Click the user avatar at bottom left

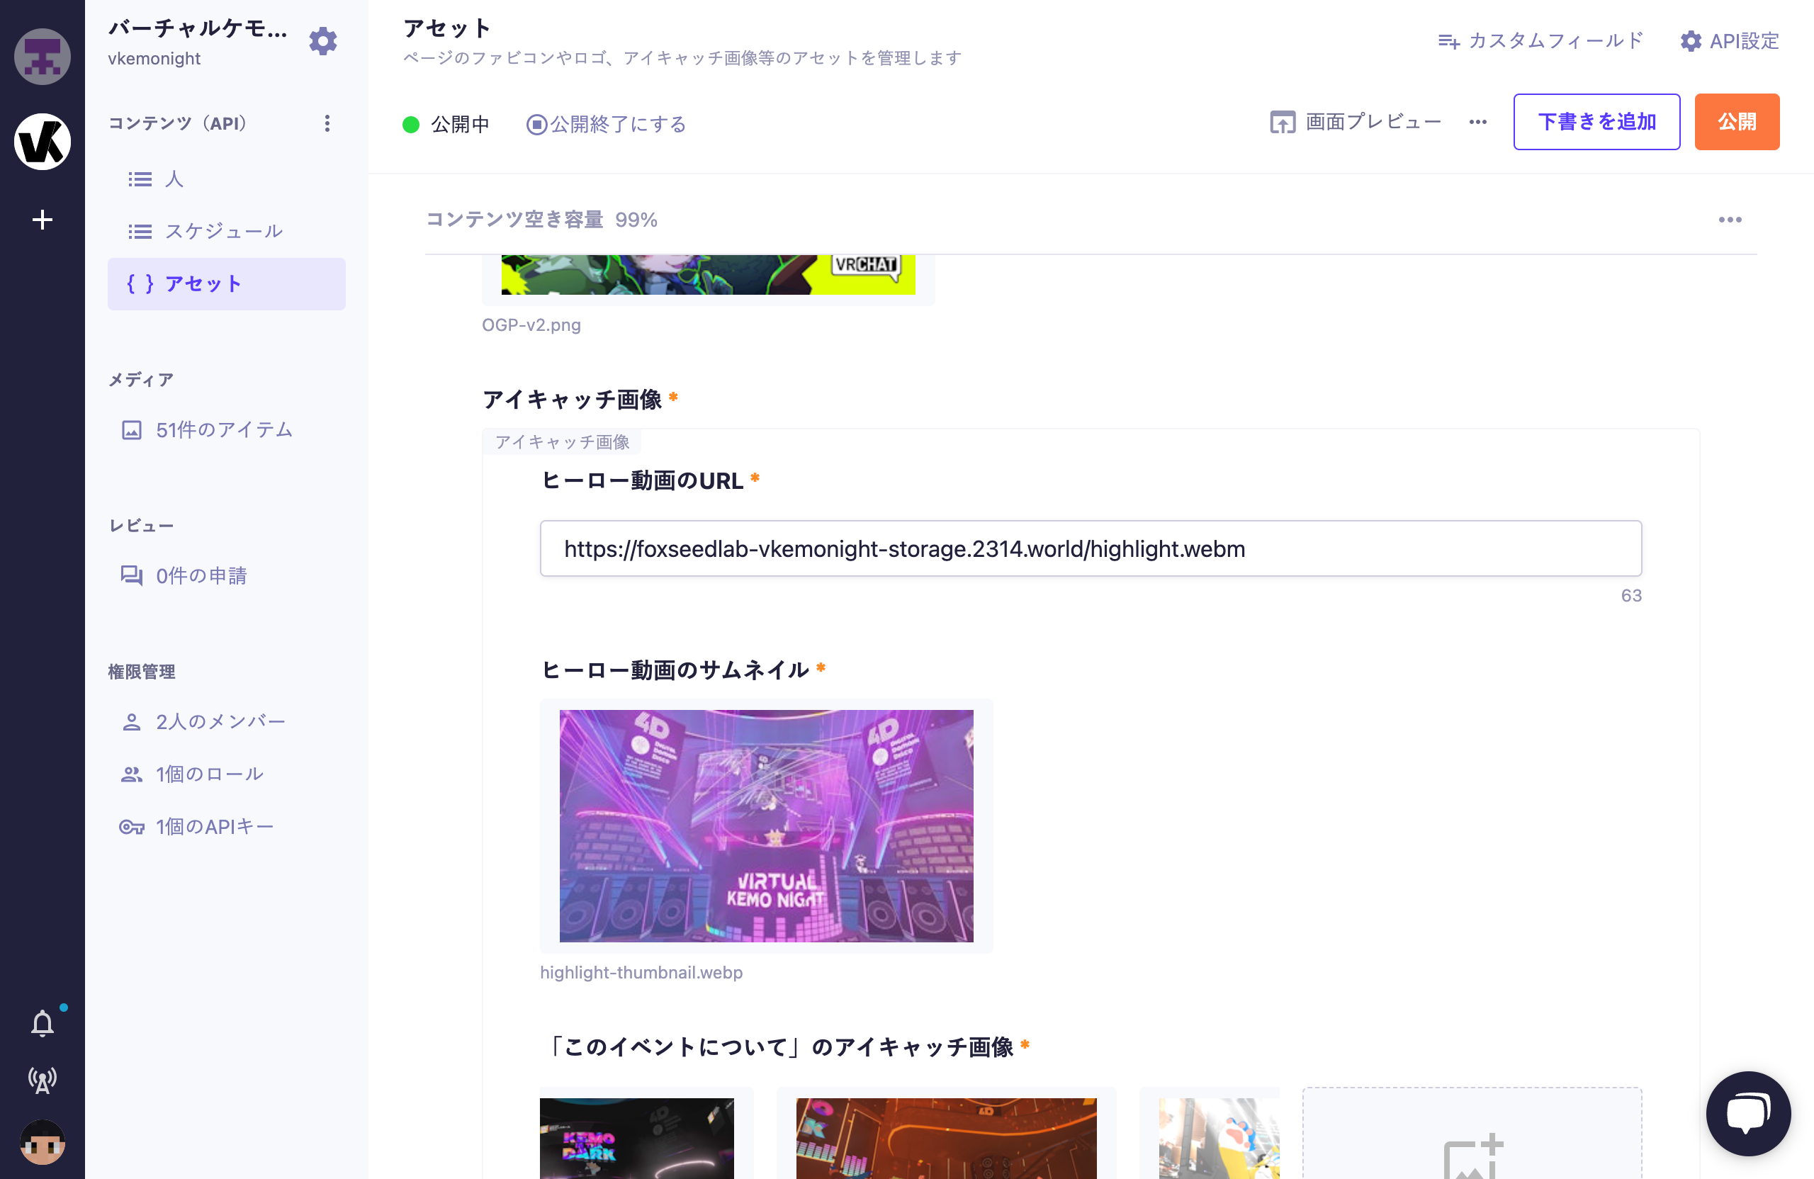click(x=42, y=1141)
